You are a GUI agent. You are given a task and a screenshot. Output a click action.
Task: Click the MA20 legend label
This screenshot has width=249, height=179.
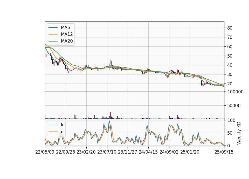point(67,41)
